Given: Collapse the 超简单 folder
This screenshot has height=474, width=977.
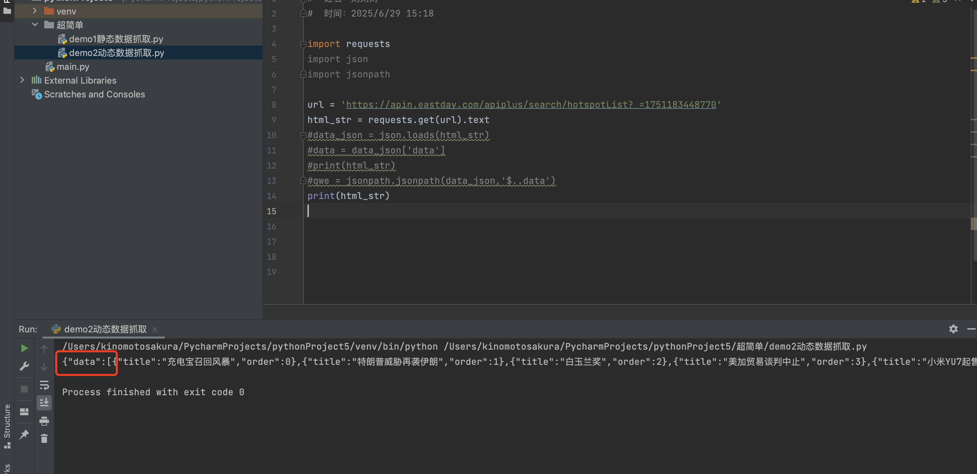Looking at the screenshot, I should pos(35,25).
